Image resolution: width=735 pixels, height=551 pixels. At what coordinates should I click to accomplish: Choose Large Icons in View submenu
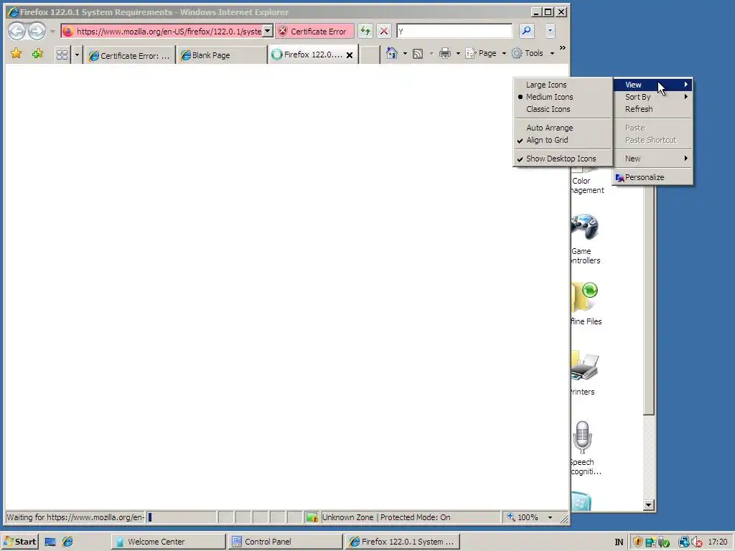pyautogui.click(x=563, y=85)
